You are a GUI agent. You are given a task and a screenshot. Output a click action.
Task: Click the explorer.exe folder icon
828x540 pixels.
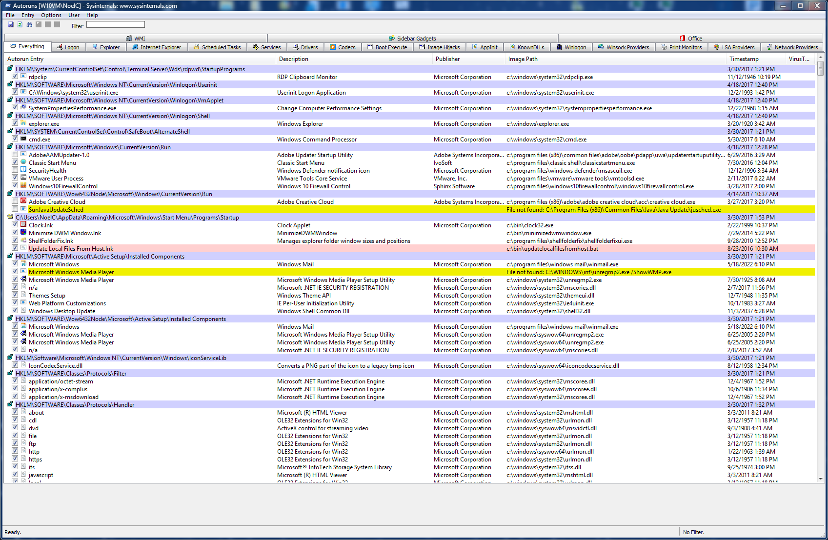(23, 123)
